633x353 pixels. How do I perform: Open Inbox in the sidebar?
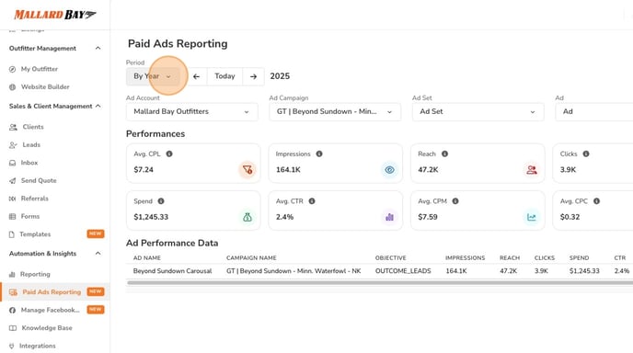[x=29, y=163]
